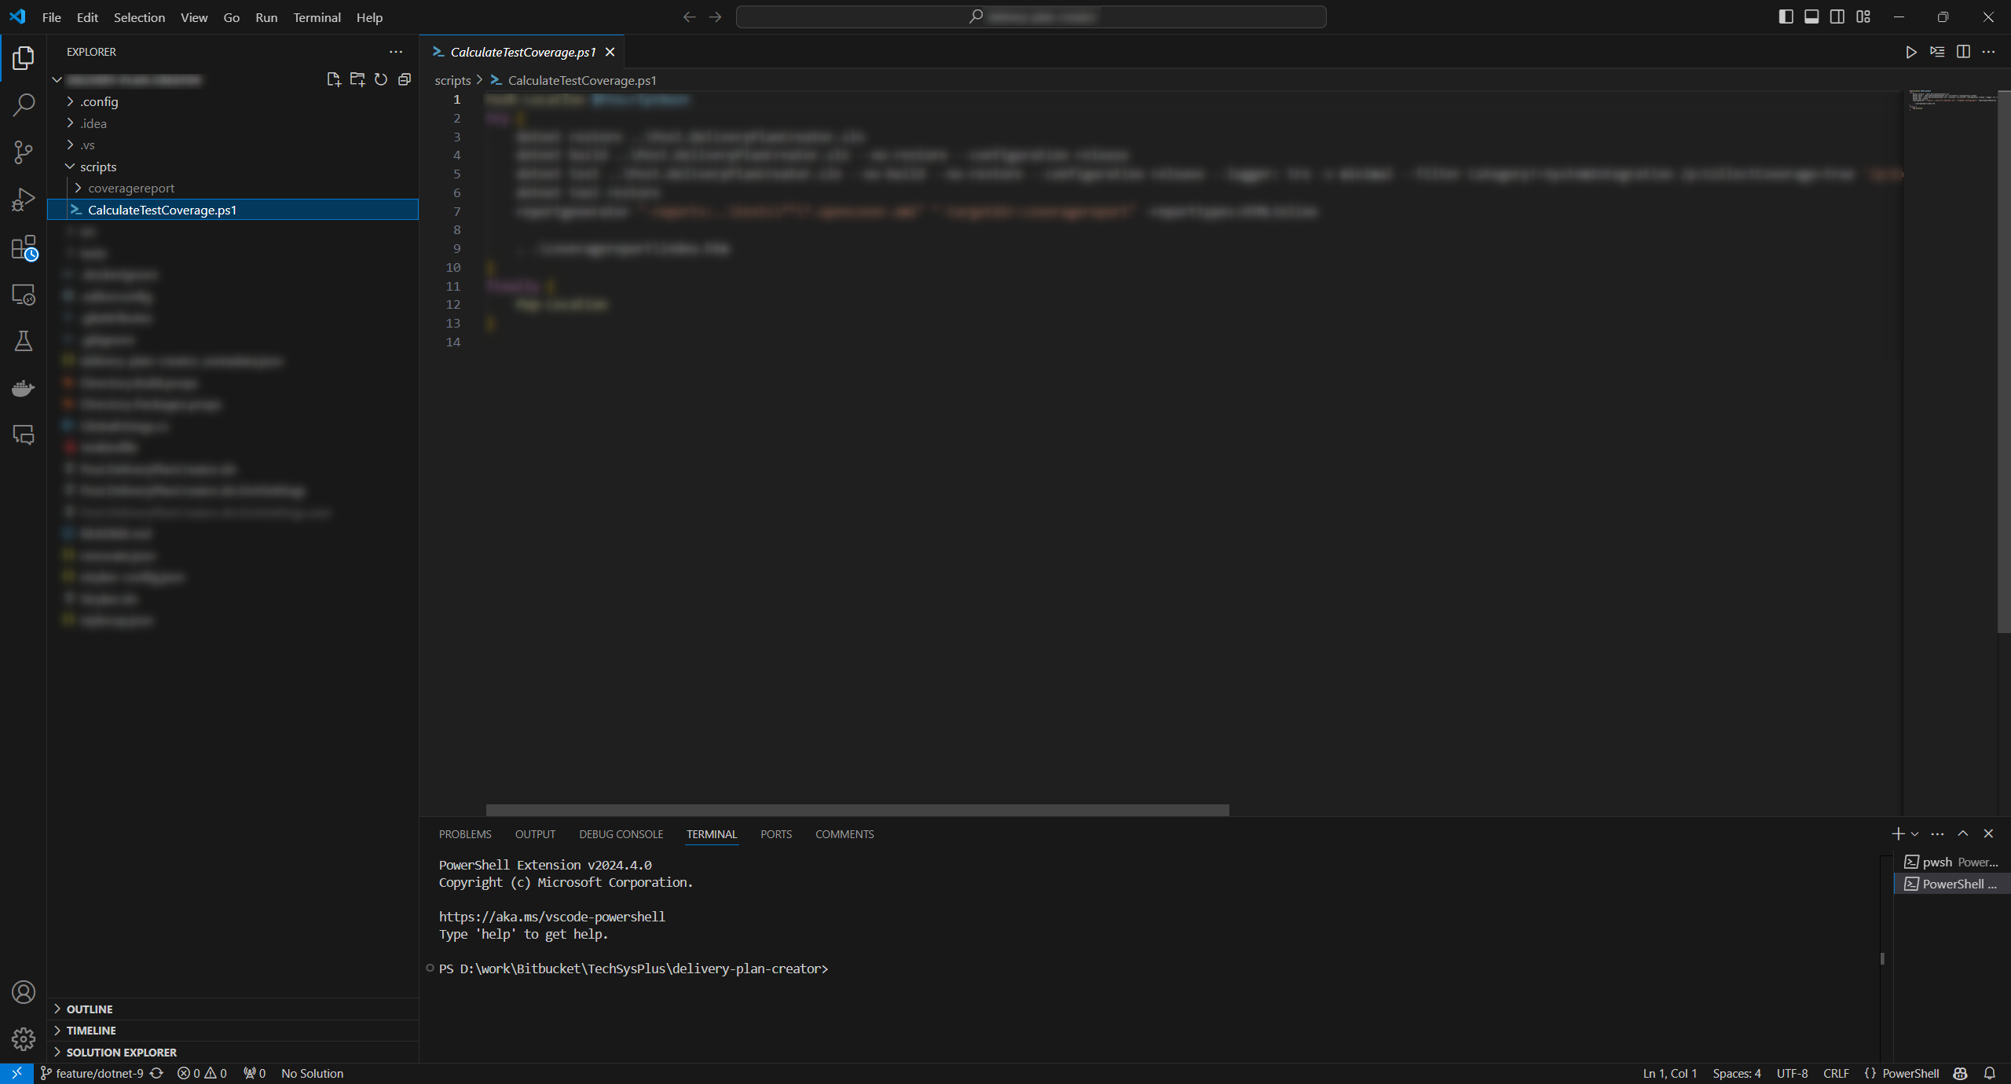Change the UTF-8 encoding setting
This screenshot has height=1084, width=2011.
tap(1792, 1074)
